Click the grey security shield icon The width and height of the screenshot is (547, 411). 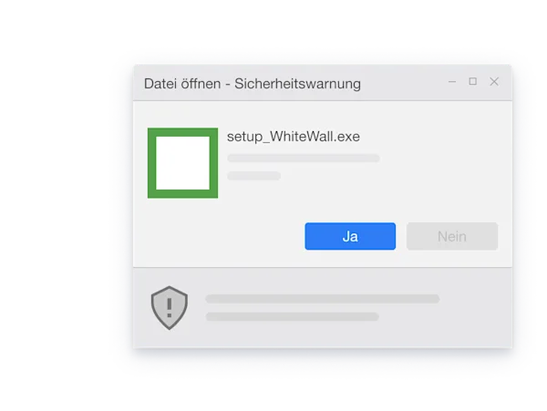click(170, 308)
